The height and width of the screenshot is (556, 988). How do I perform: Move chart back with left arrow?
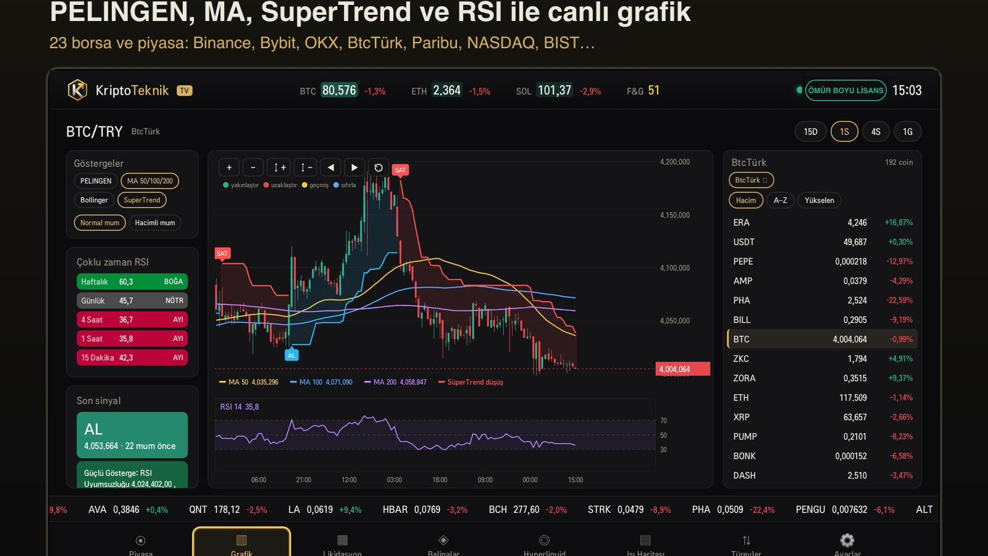331,167
